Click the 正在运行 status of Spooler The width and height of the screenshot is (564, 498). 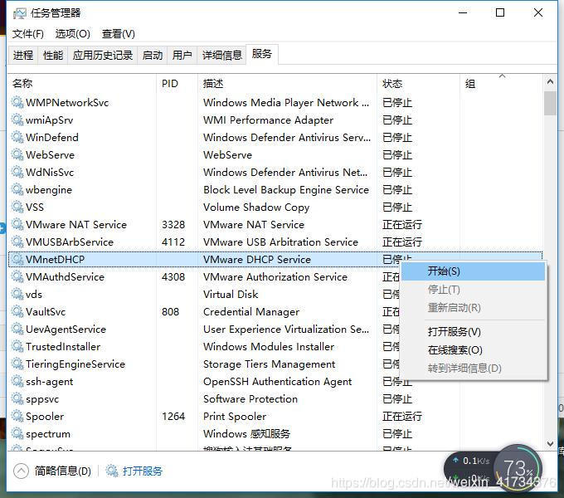click(401, 417)
